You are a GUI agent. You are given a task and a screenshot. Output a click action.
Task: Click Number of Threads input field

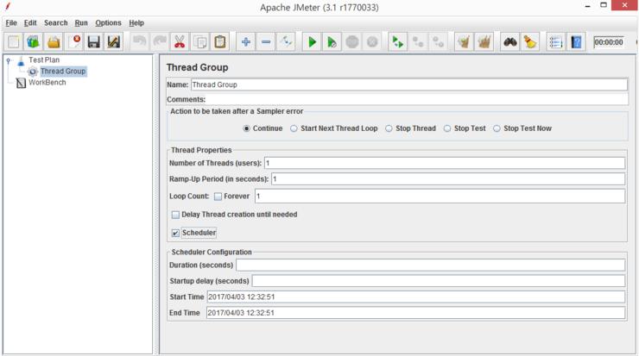coord(445,163)
